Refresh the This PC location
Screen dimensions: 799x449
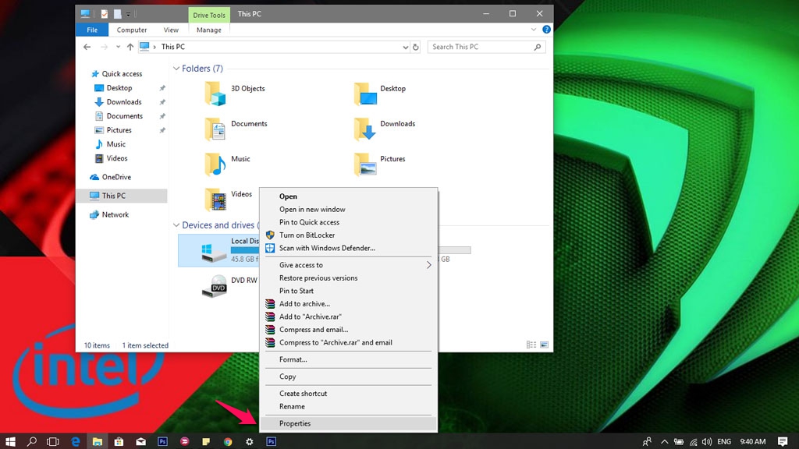[416, 47]
